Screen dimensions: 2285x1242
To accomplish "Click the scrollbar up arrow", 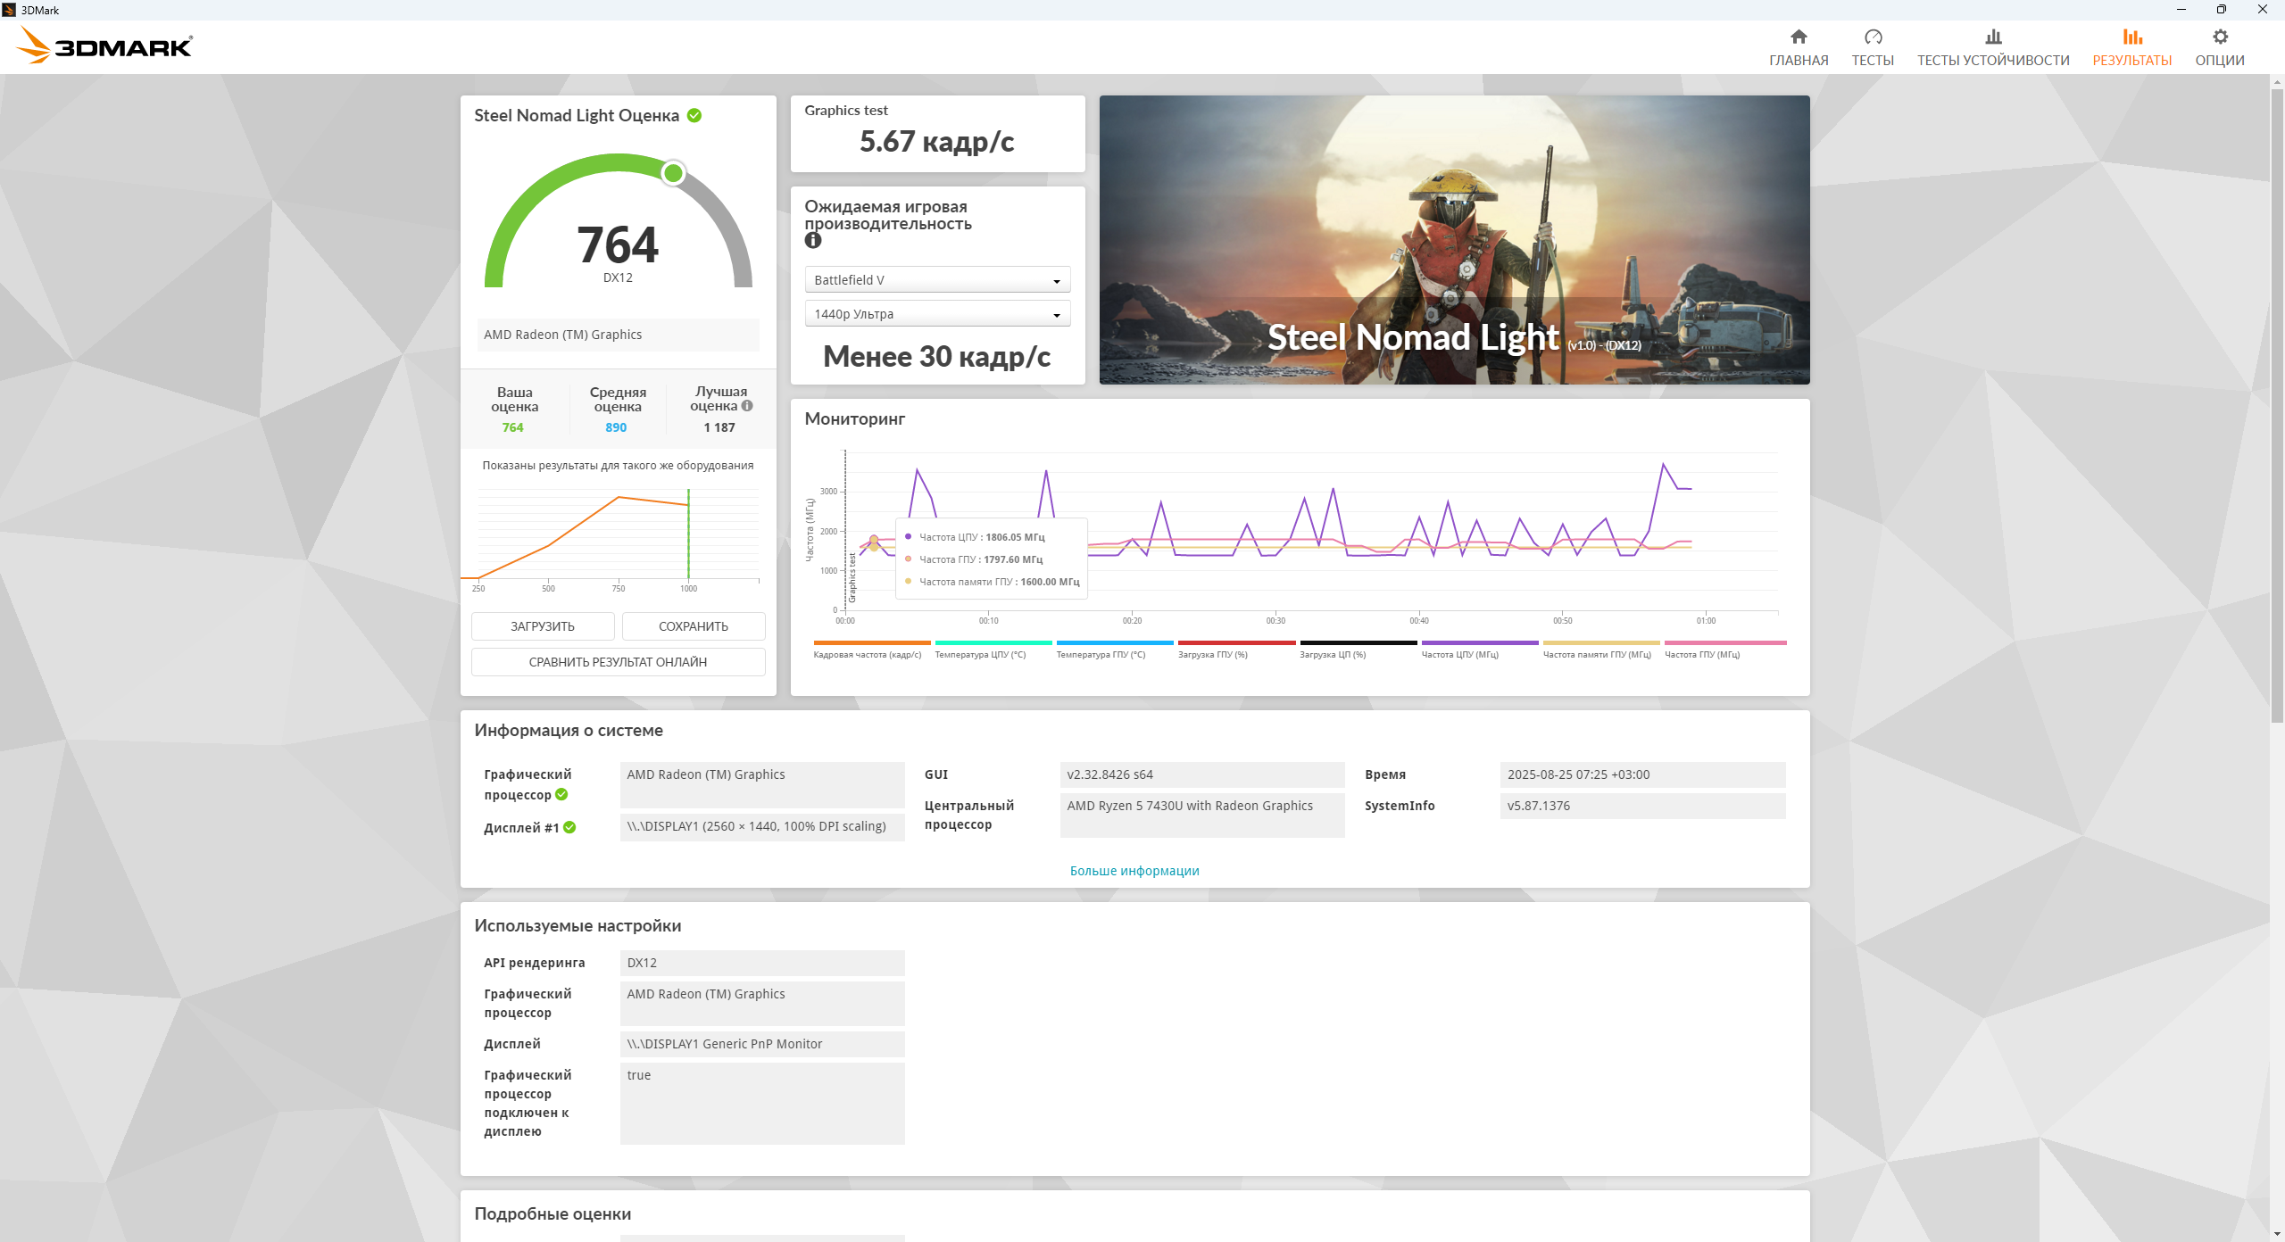I will coord(2277,81).
